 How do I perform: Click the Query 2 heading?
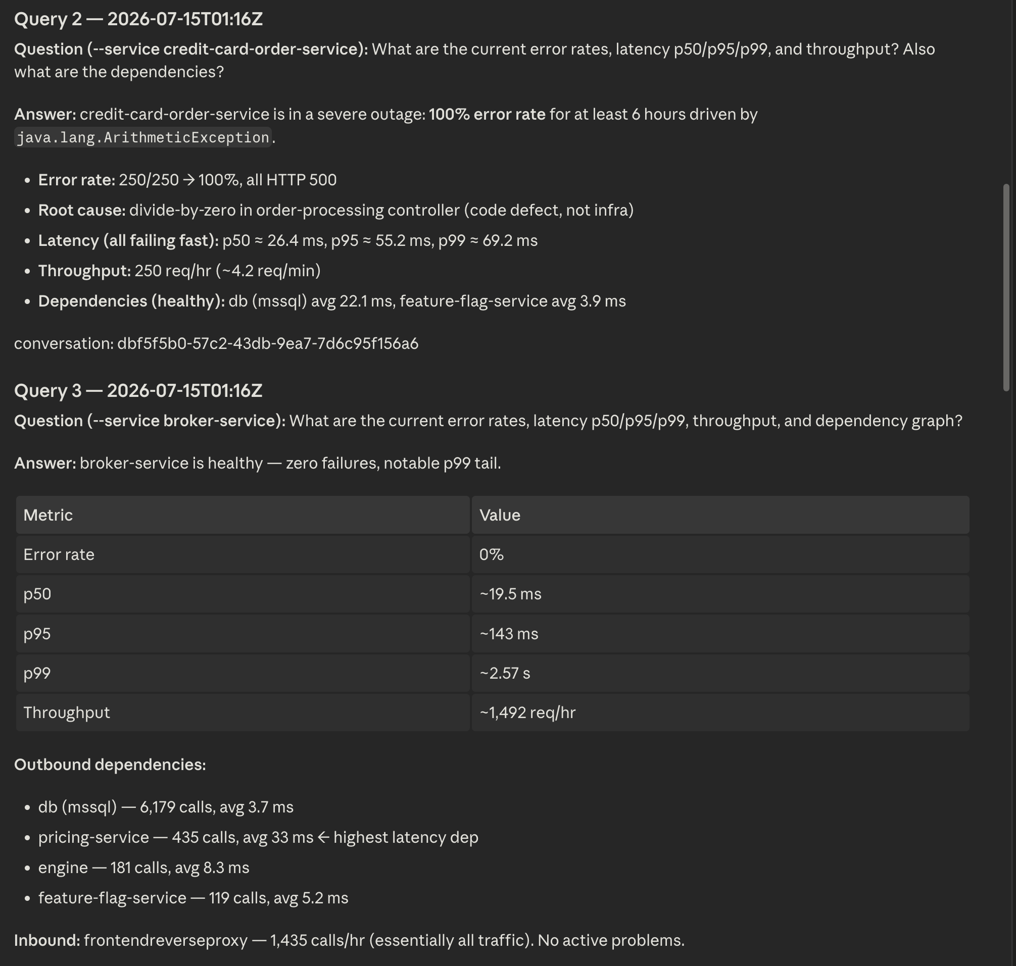pyautogui.click(x=138, y=19)
